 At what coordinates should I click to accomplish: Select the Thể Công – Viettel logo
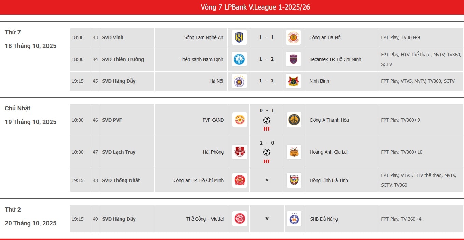coord(240,219)
